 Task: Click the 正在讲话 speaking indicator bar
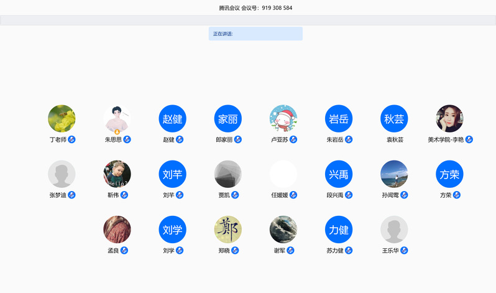point(255,34)
